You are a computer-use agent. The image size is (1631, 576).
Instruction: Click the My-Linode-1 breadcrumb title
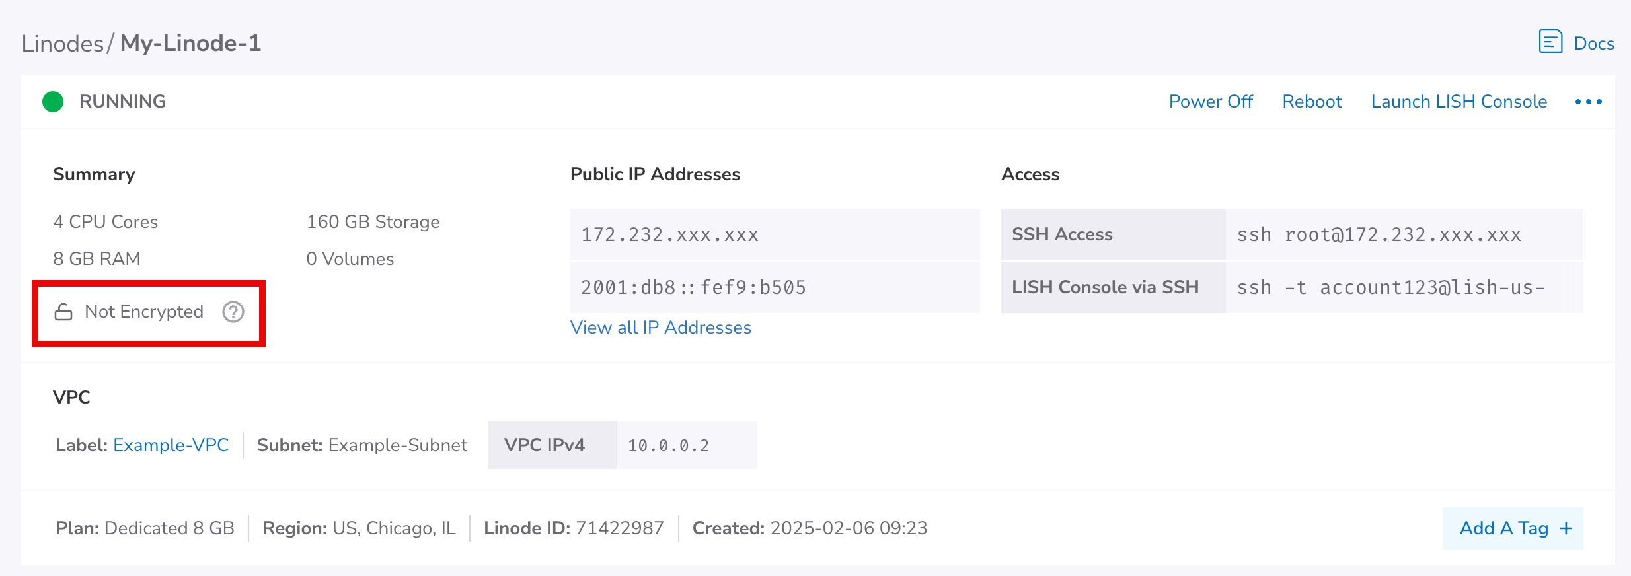click(190, 44)
